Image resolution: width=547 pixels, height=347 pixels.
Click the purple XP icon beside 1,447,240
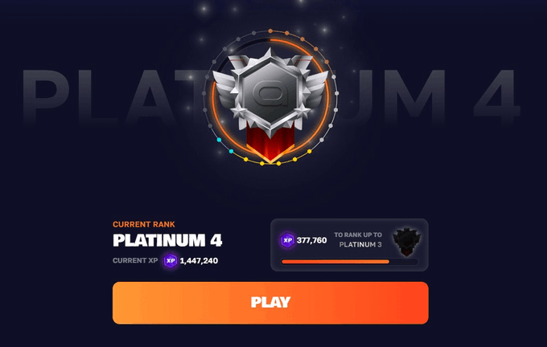(x=171, y=260)
